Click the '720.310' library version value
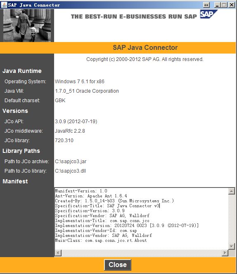 click(x=64, y=141)
